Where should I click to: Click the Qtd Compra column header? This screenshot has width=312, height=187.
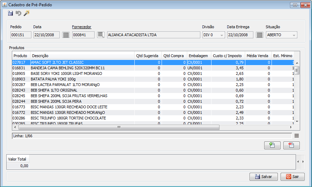[x=174, y=56]
